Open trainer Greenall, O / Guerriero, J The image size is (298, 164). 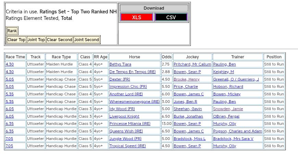point(236,79)
